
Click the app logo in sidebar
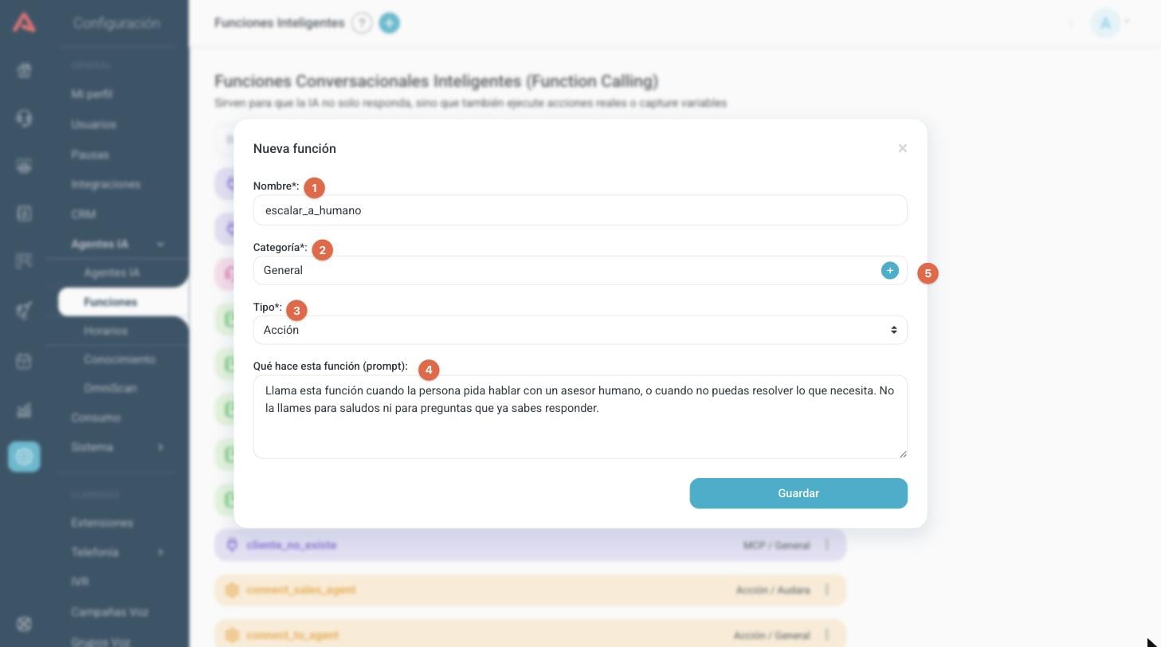click(24, 23)
